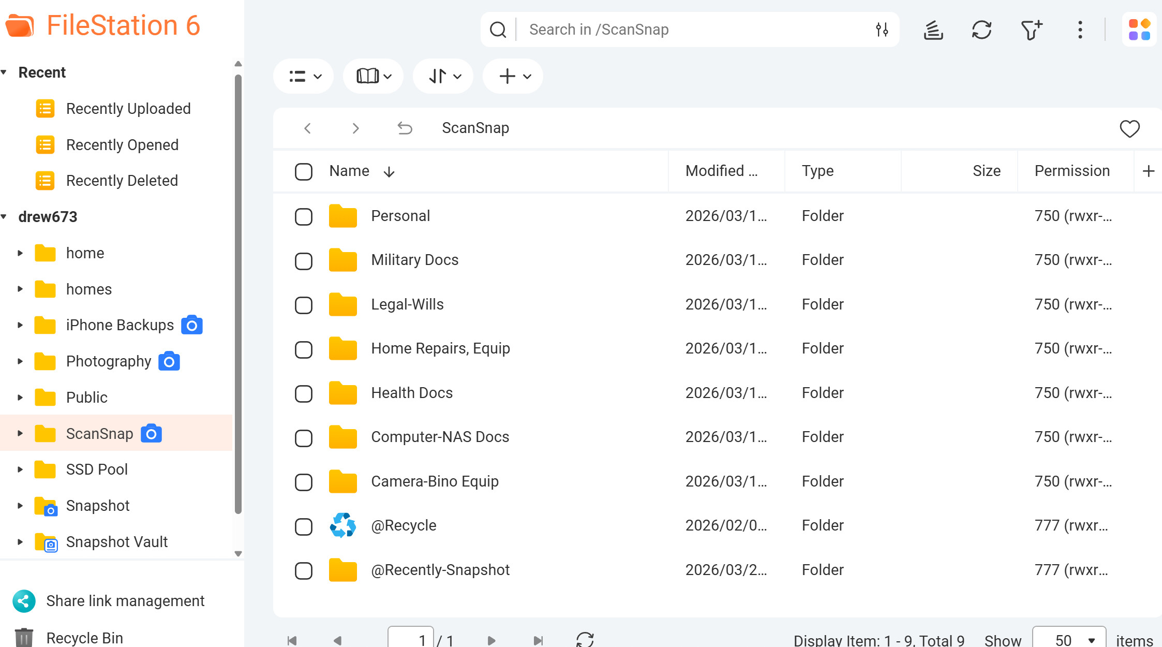Open the list view mode dropdown
The width and height of the screenshot is (1162, 647).
pos(304,77)
